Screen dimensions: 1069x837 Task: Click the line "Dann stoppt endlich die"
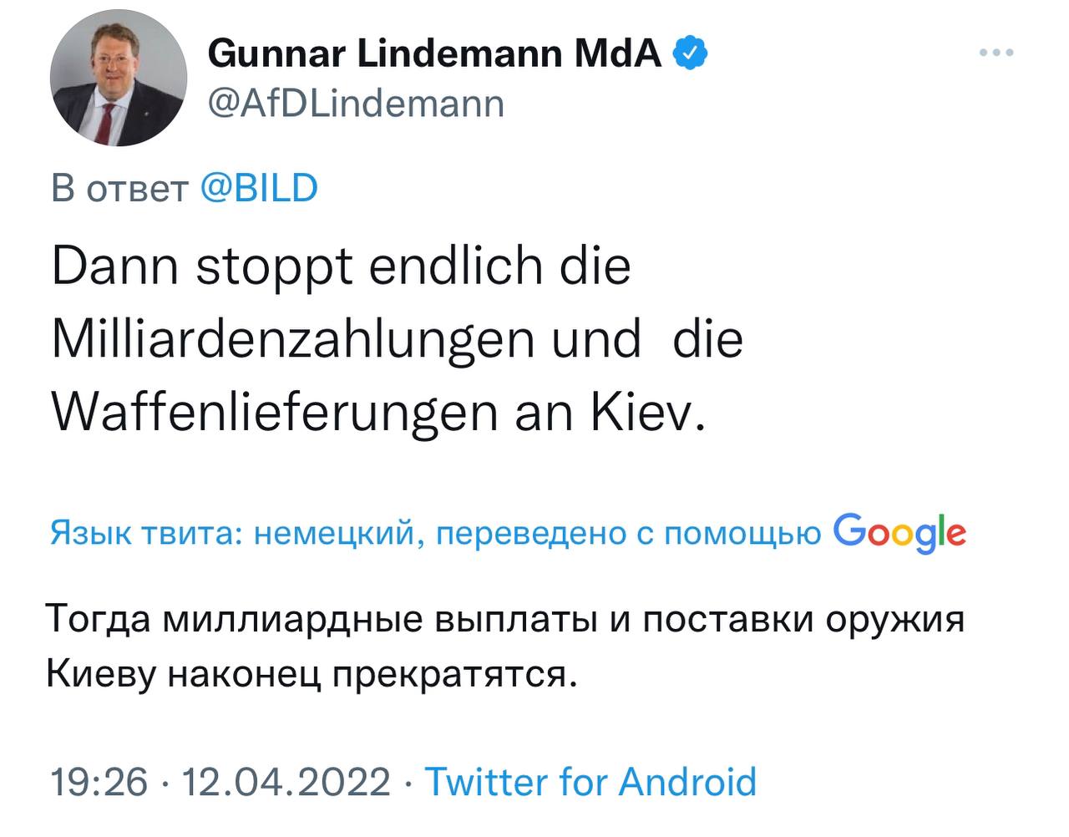tap(341, 266)
